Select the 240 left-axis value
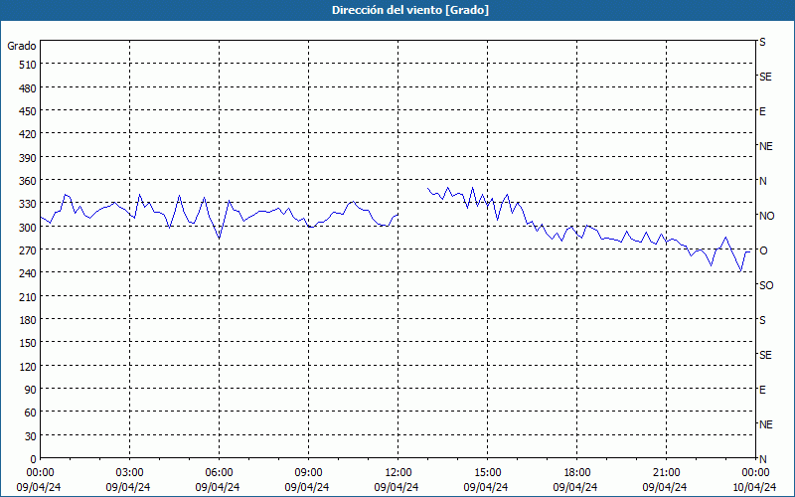This screenshot has width=795, height=497. (28, 273)
